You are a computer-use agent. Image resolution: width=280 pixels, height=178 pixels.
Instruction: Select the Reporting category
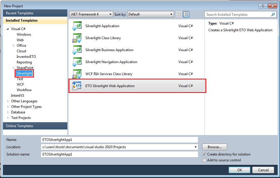click(24, 62)
